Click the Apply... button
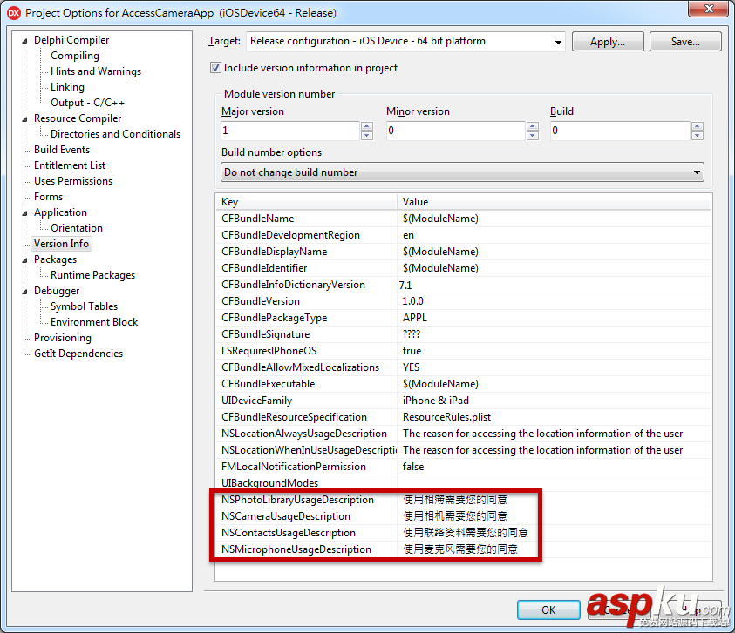735x633 pixels. point(608,42)
